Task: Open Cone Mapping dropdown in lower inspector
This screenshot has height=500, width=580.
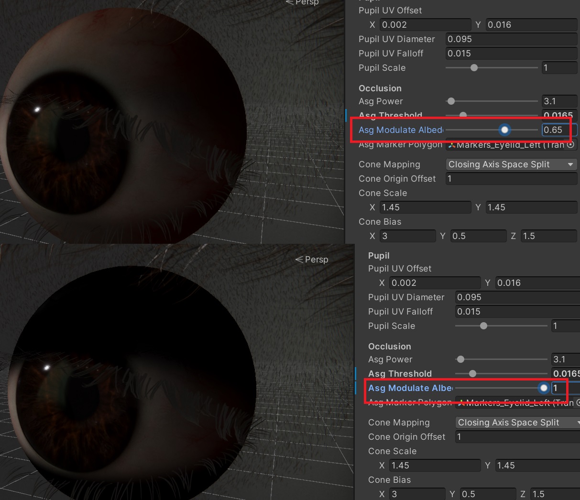Action: click(517, 423)
